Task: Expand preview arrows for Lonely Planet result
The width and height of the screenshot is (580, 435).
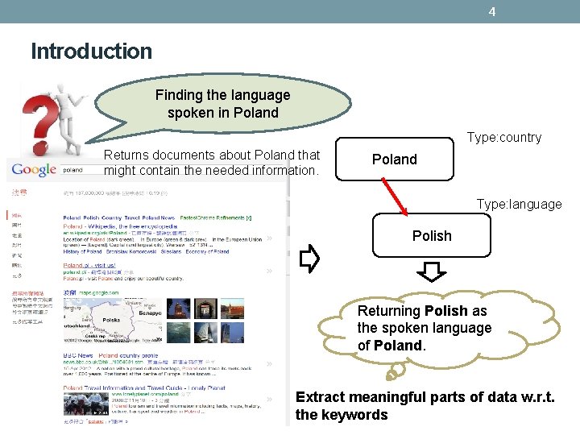Action: (x=269, y=399)
